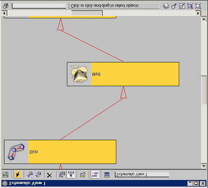Choose the Connect link tool
The width and height of the screenshot is (208, 188).
[x=30, y=175]
